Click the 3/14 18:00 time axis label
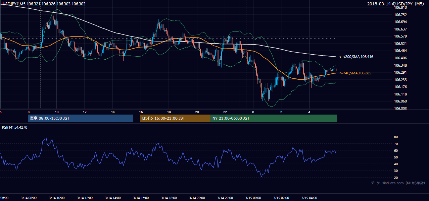 [169, 198]
